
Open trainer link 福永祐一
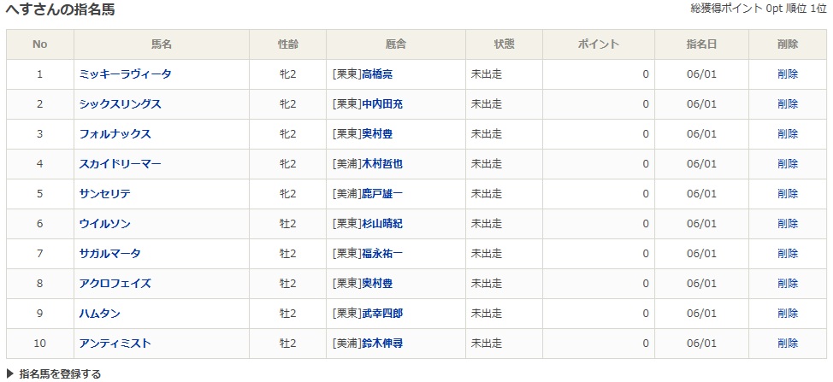[382, 254]
